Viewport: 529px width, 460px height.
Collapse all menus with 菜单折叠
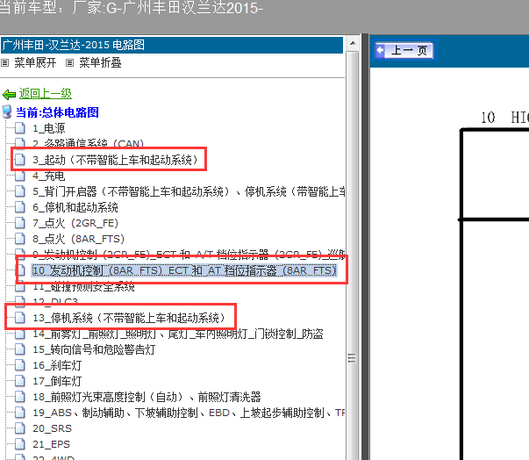(x=100, y=63)
